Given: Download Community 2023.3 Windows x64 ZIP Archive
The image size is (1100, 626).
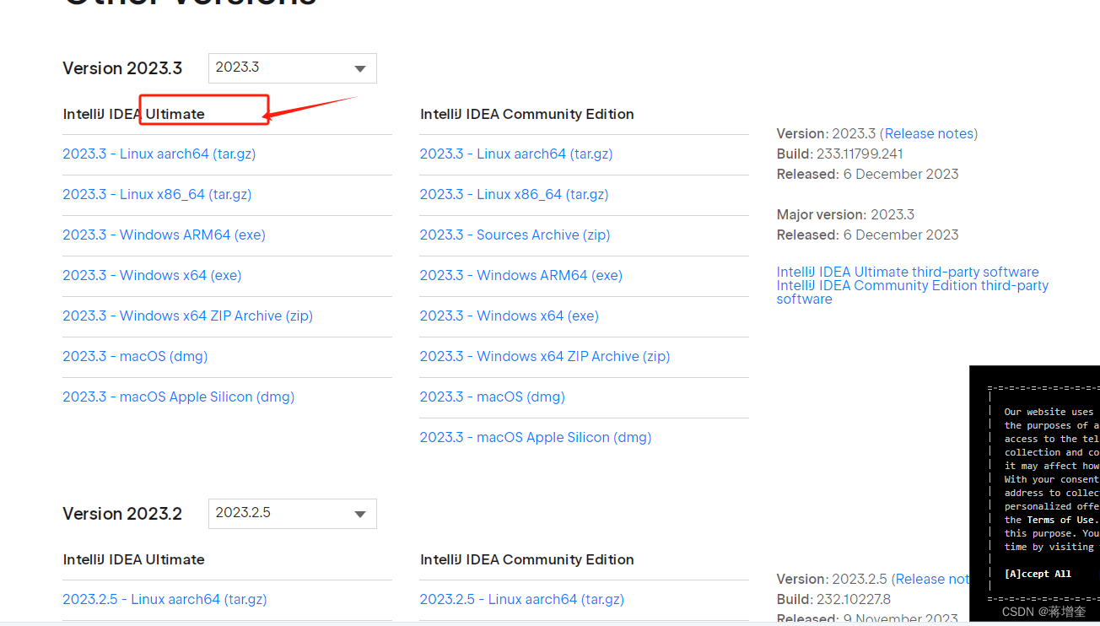Looking at the screenshot, I should coord(545,356).
